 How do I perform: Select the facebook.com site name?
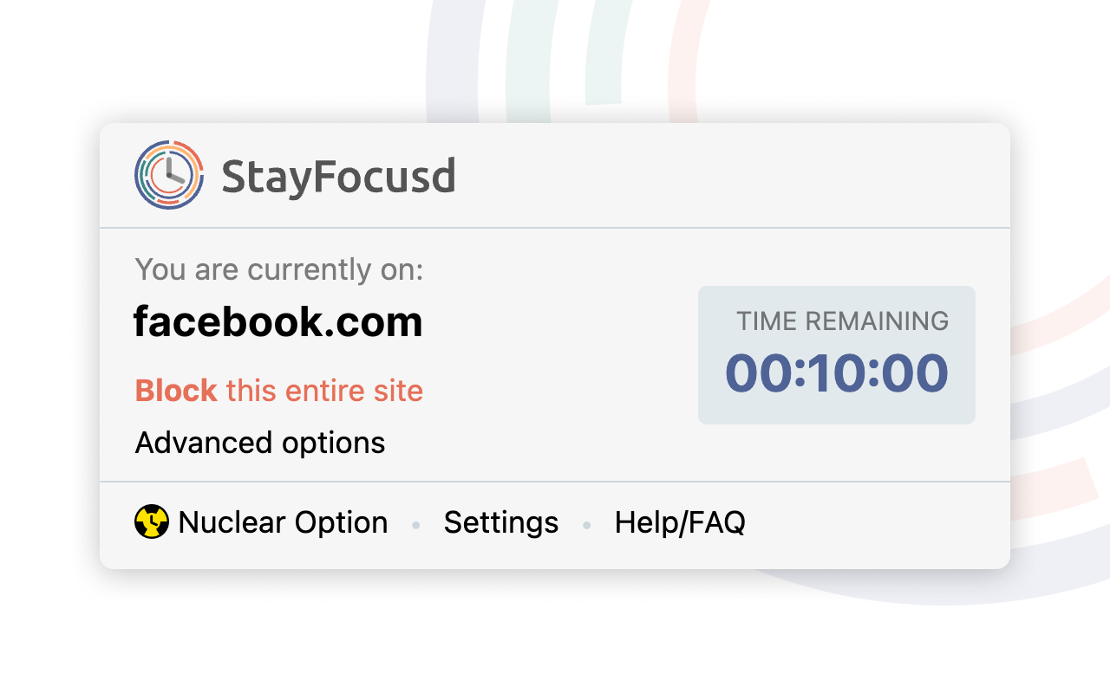(278, 321)
